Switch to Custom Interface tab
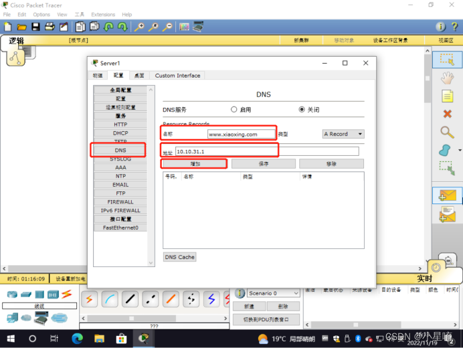 [177, 76]
